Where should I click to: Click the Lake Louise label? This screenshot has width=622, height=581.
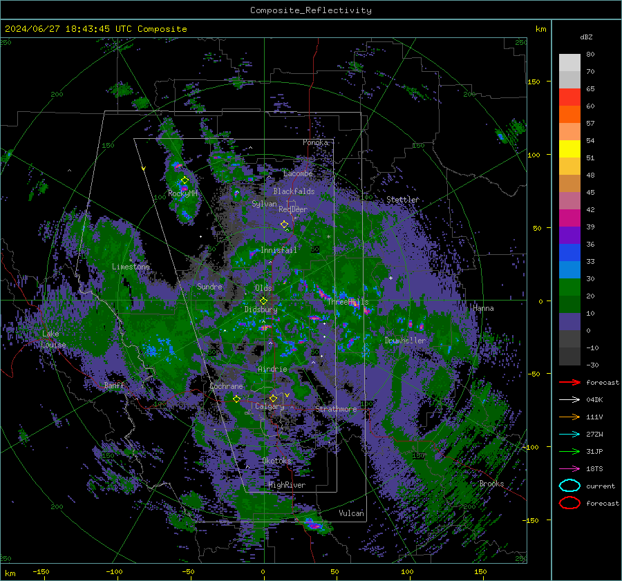[53, 339]
